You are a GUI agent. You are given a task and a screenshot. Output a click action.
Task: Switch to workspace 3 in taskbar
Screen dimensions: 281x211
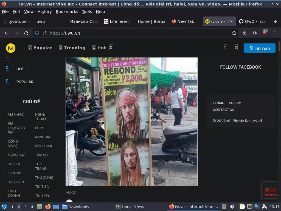(26, 207)
